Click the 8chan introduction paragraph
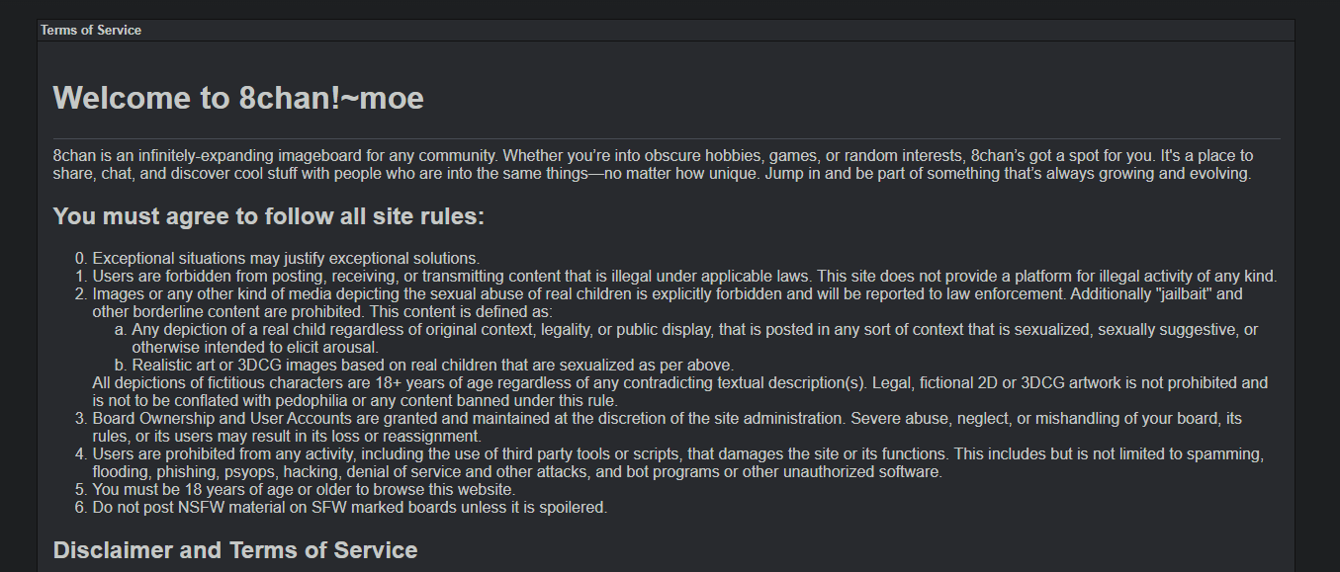1340x572 pixels. [x=654, y=165]
